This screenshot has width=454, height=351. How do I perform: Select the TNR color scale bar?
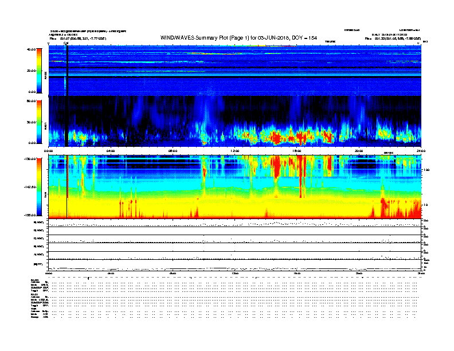point(39,187)
